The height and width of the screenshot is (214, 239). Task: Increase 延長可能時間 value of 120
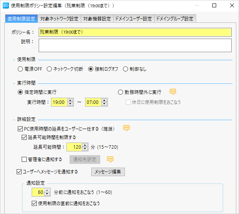[85, 145]
